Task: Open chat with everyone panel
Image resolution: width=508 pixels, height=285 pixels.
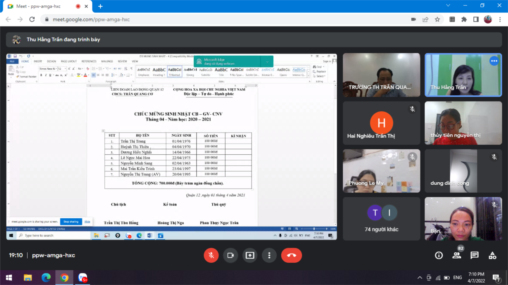Action: click(475, 255)
